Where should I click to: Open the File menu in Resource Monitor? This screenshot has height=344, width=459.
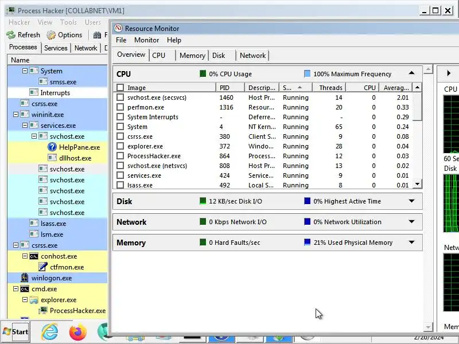click(121, 40)
